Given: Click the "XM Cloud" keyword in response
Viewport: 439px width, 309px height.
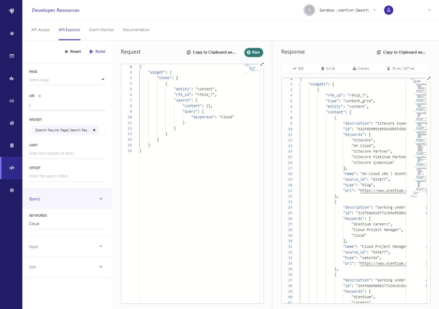Looking at the screenshot, I should click(363, 146).
